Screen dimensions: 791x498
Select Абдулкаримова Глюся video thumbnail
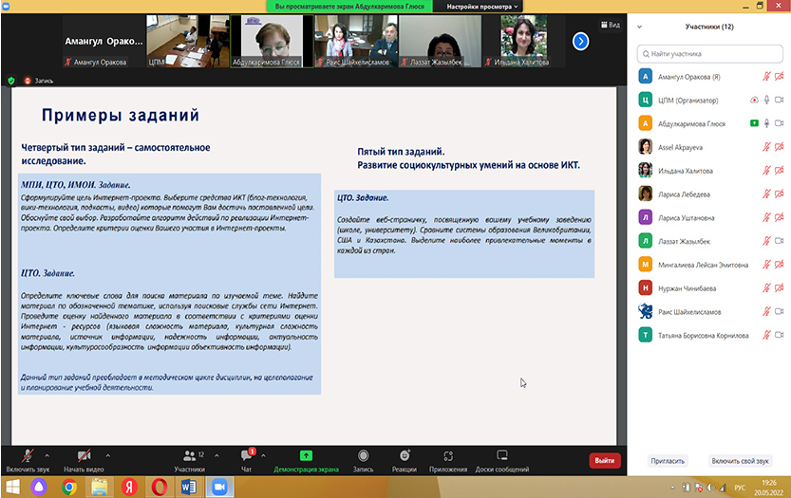pos(266,42)
